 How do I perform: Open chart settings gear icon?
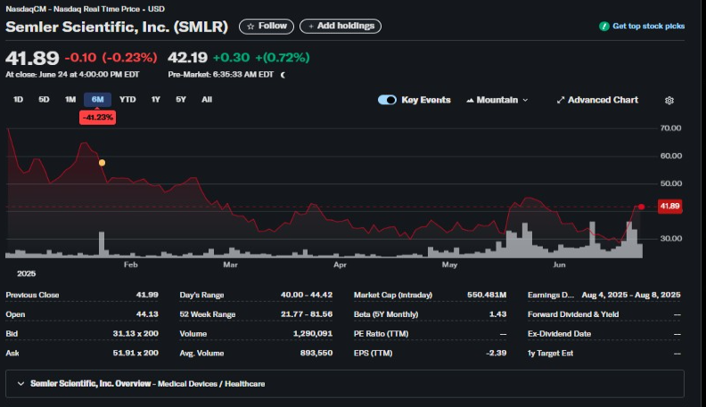[x=669, y=101]
